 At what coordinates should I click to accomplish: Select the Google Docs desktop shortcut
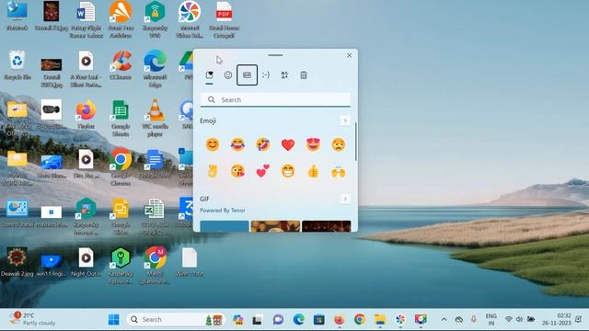[156, 164]
